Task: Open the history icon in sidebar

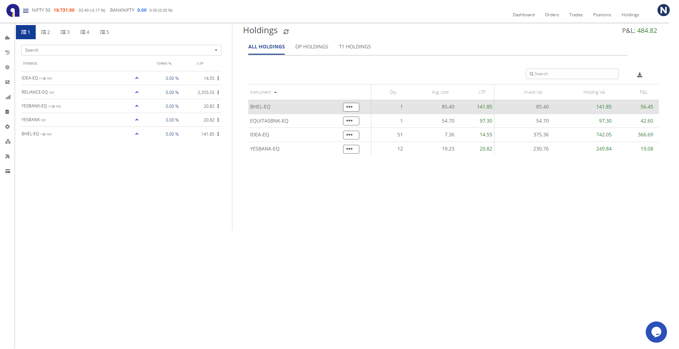Action: (7, 53)
